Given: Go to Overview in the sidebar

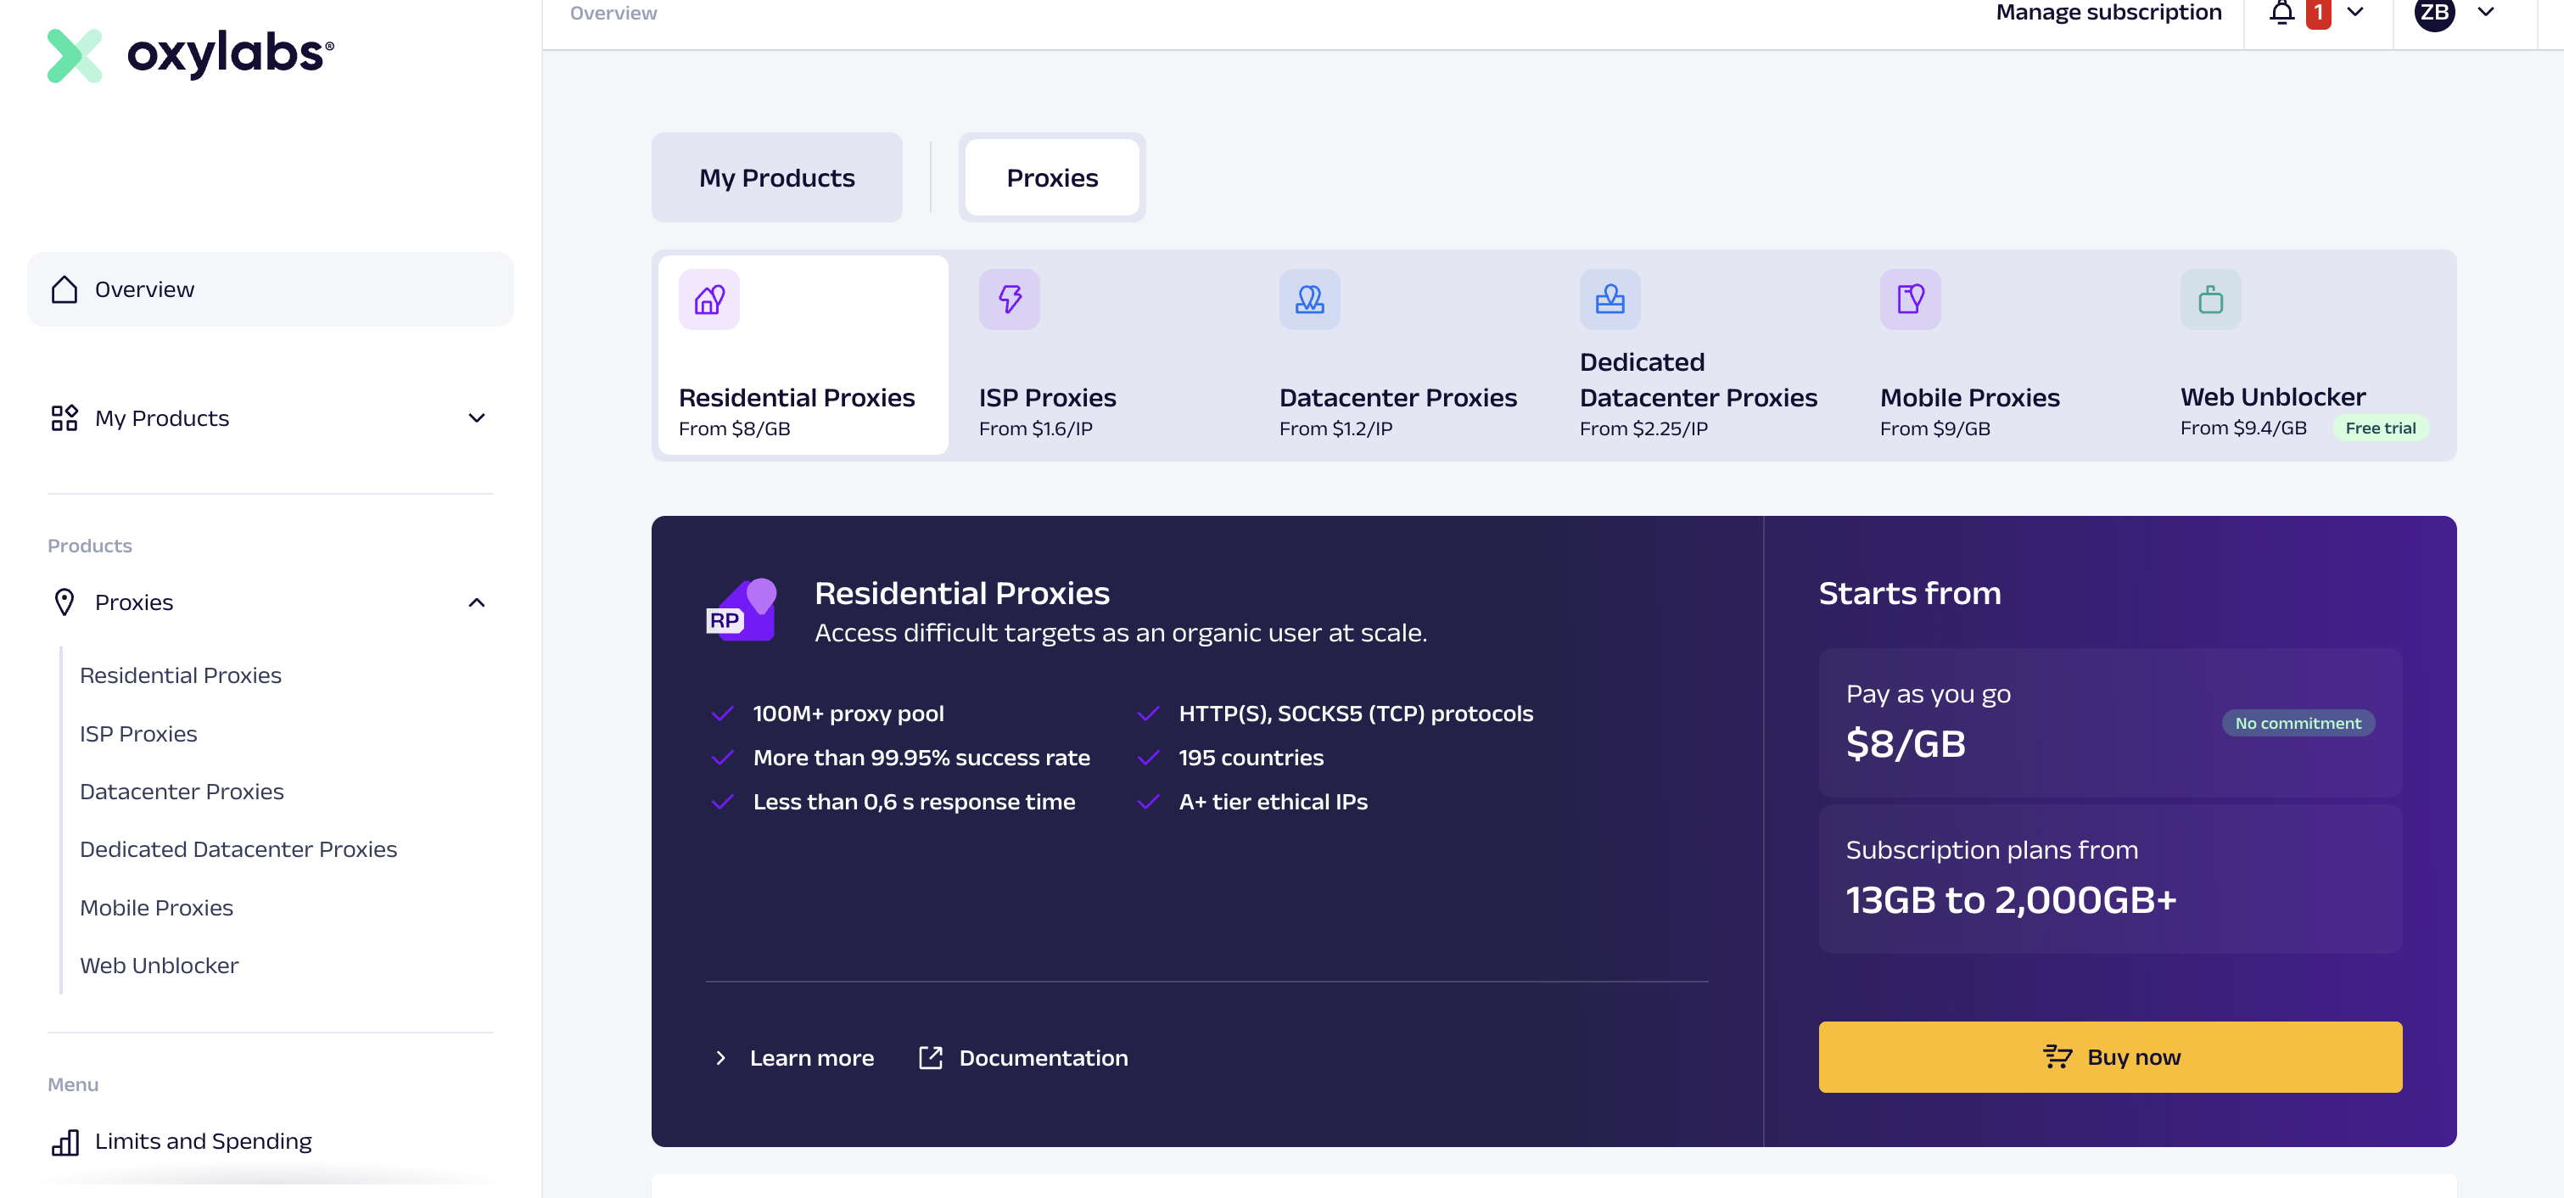Looking at the screenshot, I should (271, 289).
